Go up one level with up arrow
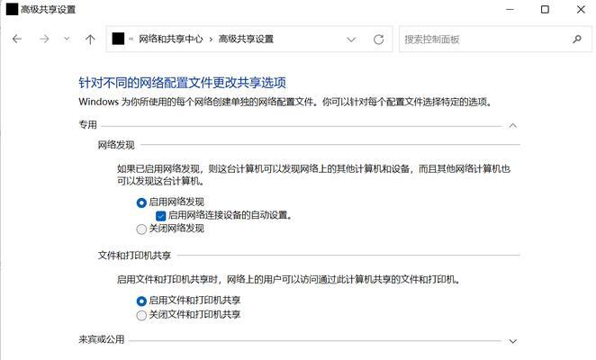The height and width of the screenshot is (360, 596). coord(90,40)
